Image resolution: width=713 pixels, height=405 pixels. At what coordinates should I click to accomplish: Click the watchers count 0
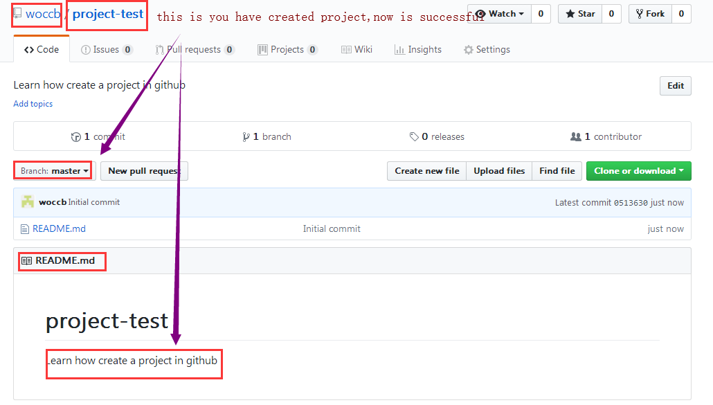(x=541, y=14)
